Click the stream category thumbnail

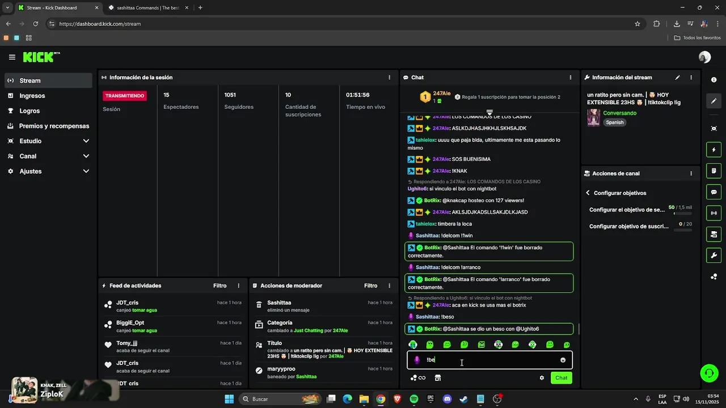click(593, 118)
